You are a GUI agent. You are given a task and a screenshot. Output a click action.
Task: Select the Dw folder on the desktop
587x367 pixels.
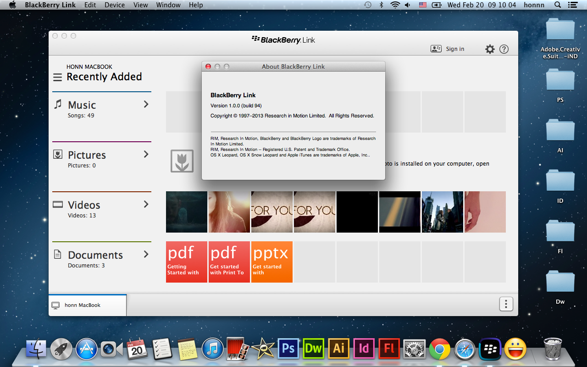(560, 288)
